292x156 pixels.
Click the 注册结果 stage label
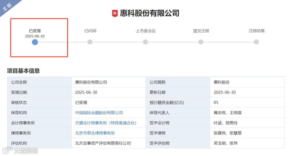click(x=257, y=31)
